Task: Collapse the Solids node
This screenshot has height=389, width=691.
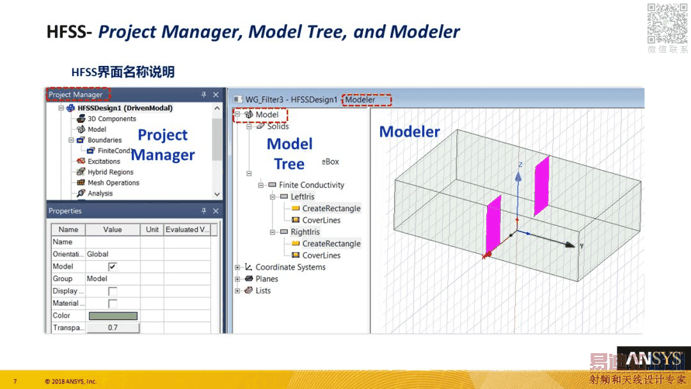Action: click(x=249, y=127)
